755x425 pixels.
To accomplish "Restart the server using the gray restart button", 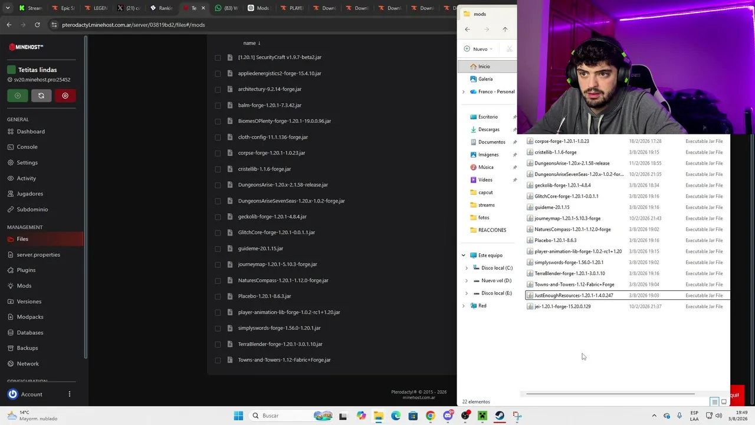I will [41, 96].
